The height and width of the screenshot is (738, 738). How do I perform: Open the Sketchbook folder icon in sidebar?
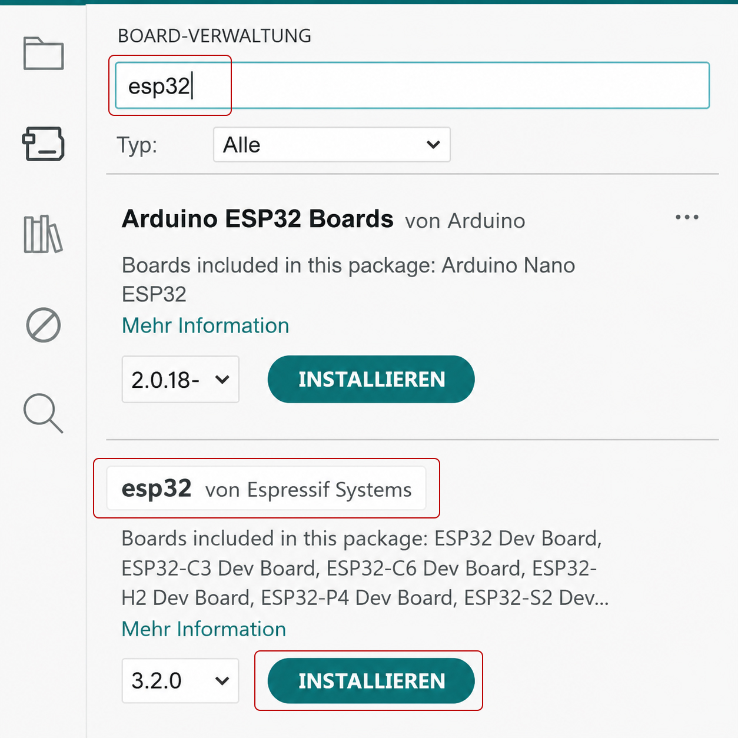44,53
